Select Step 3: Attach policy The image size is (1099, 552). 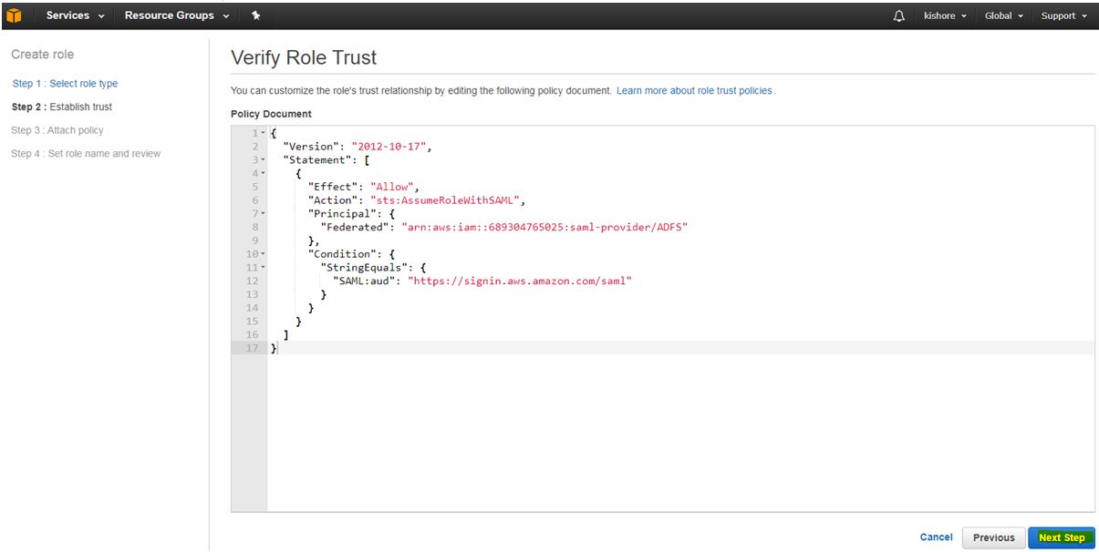point(57,130)
